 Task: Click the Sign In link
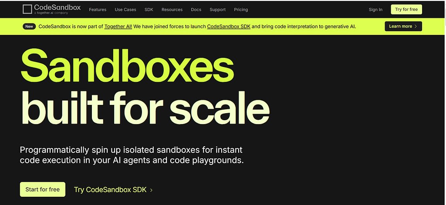click(x=375, y=10)
